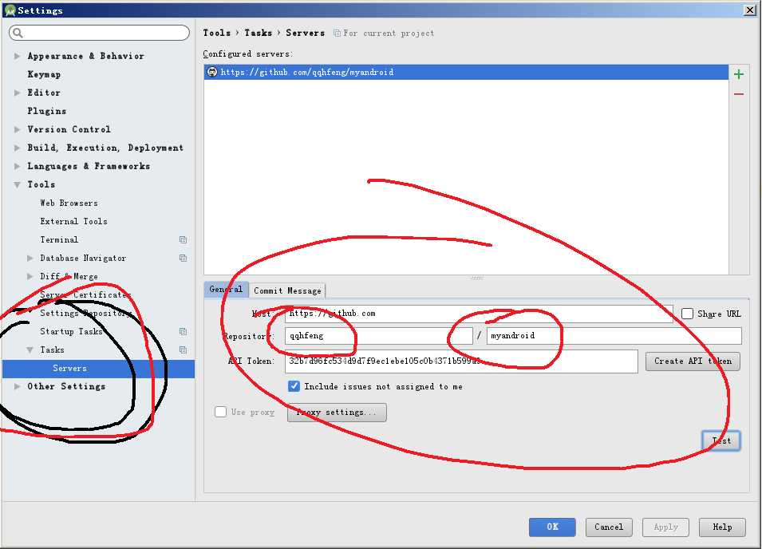Click the Create API token button
The image size is (762, 549).
(693, 361)
